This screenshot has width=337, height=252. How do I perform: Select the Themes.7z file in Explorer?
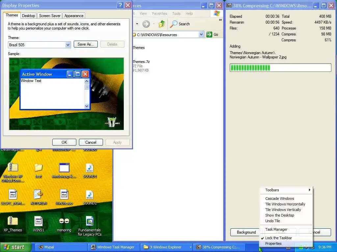[x=141, y=66]
